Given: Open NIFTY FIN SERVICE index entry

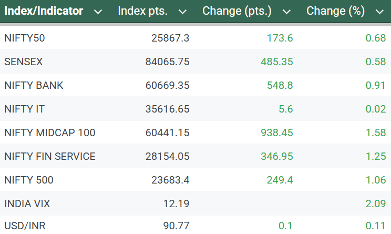Looking at the screenshot, I should [50, 157].
